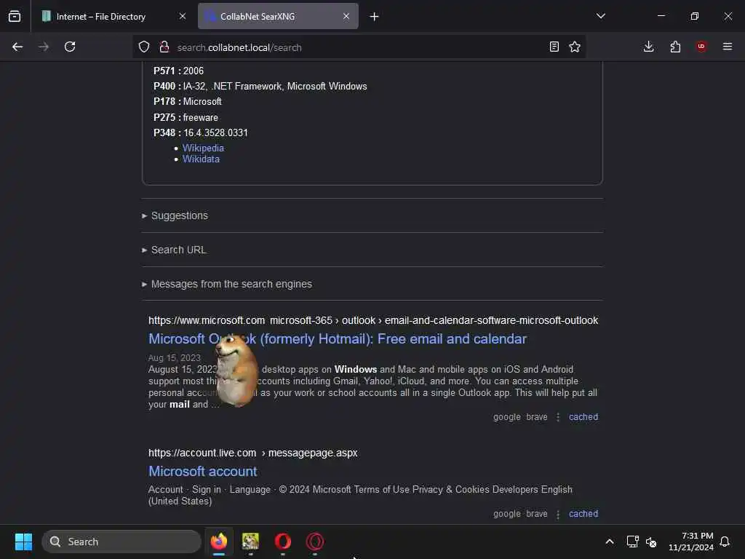Click the P275 freeware text
Screen dimensions: 745x559
[x=186, y=117]
